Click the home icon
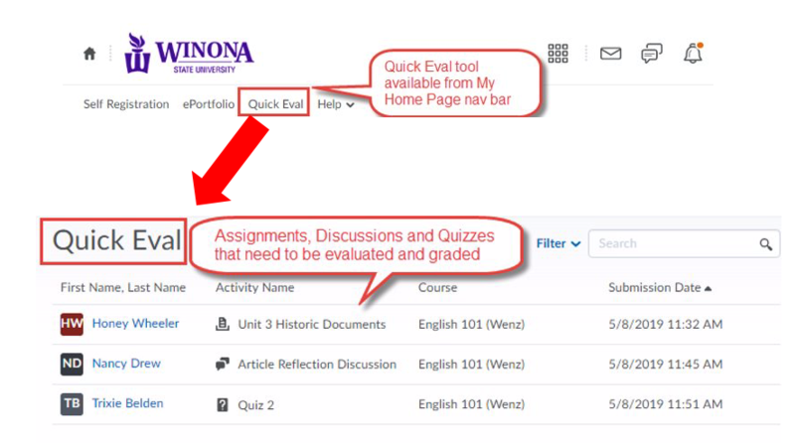 (89, 55)
